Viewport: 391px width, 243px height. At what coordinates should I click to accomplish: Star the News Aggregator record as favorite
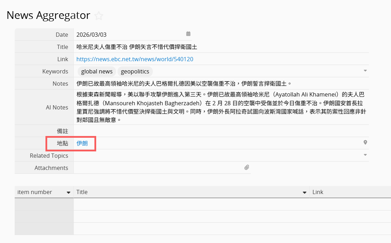tap(99, 16)
